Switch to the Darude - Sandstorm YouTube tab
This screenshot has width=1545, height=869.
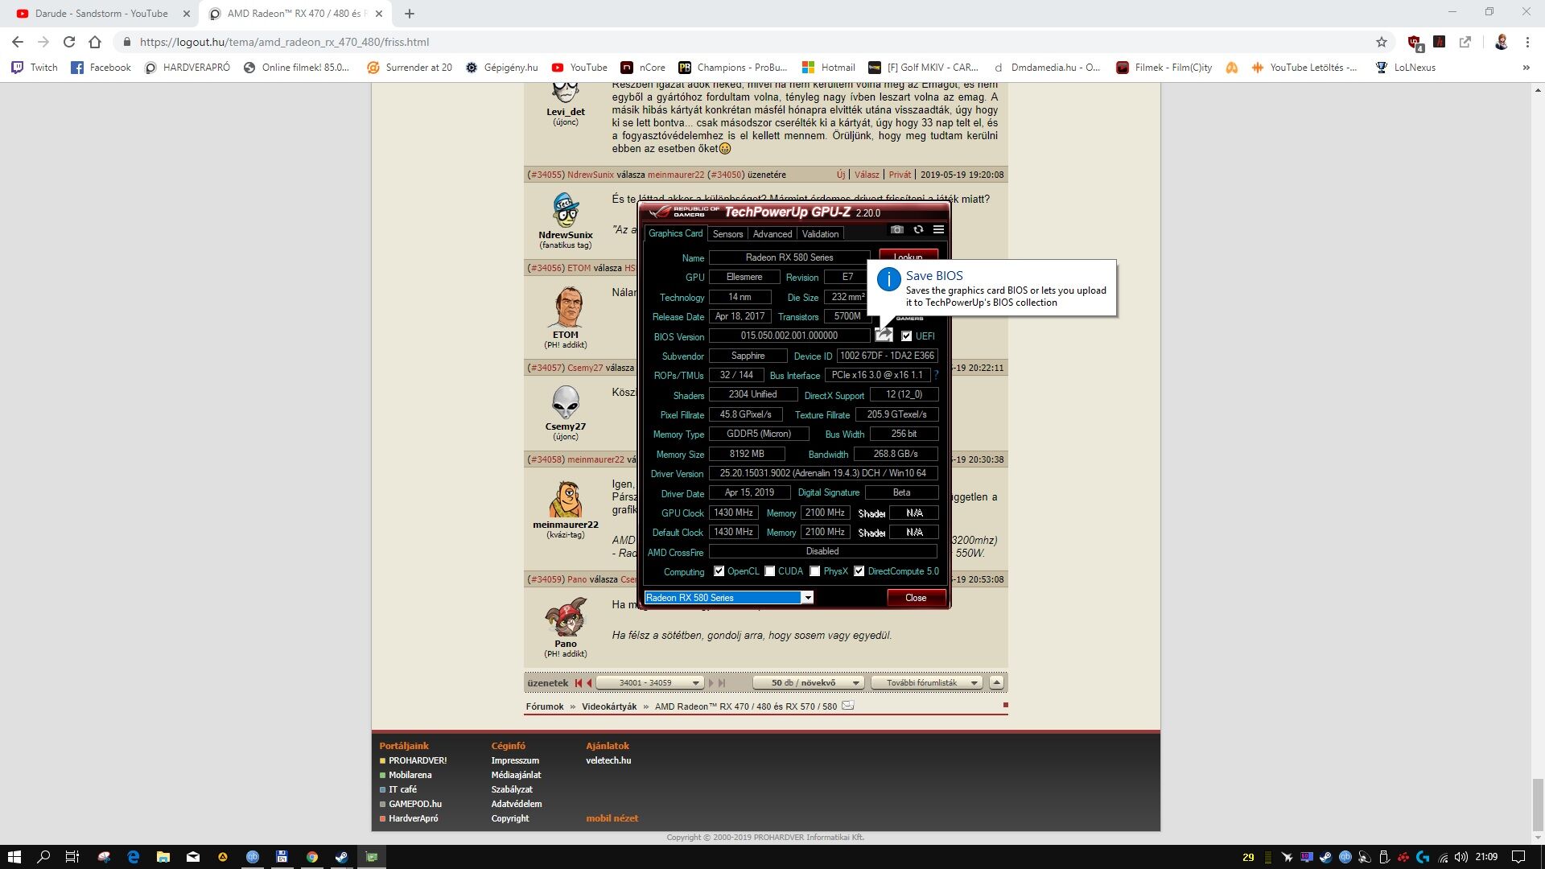tap(101, 14)
